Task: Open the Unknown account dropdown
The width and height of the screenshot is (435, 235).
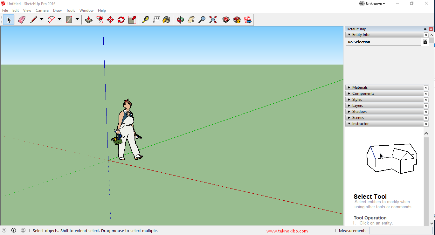Action: point(372,3)
